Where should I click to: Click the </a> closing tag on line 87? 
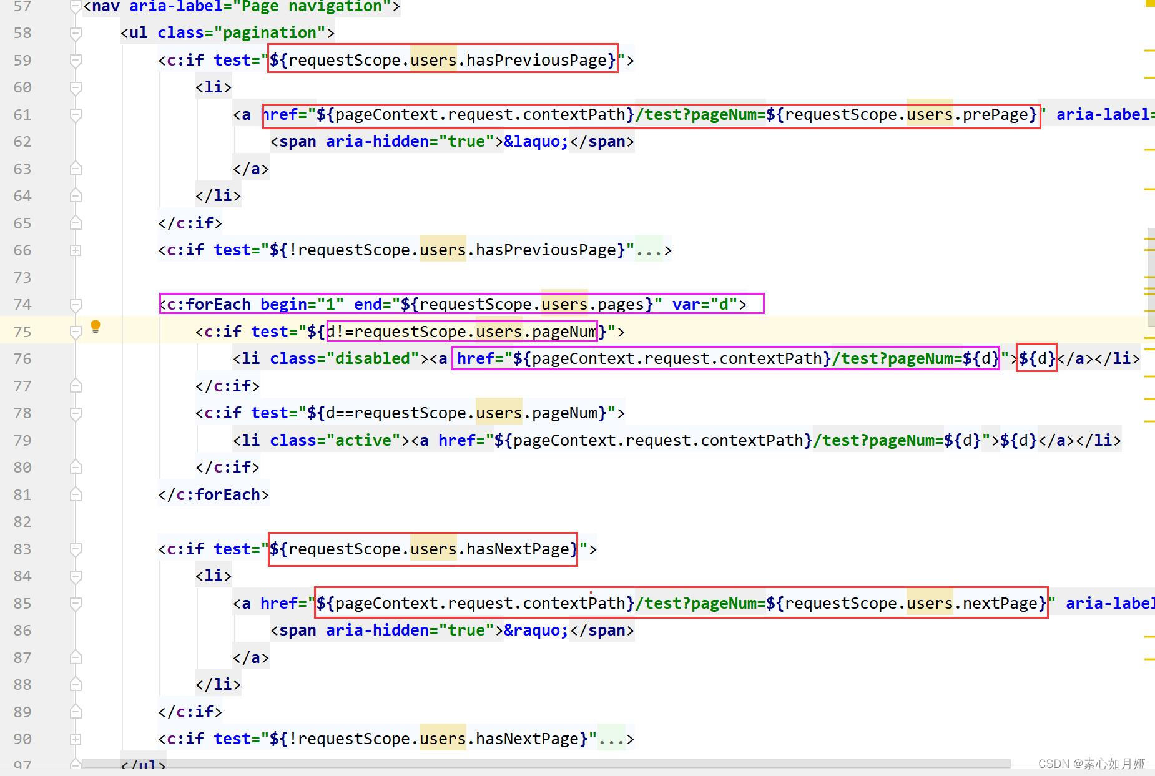point(251,658)
